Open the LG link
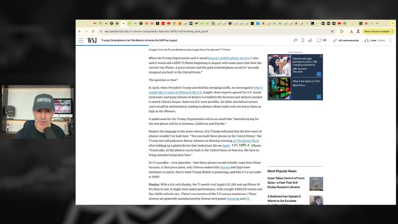Viewport: 398px width, 224px height. click(x=248, y=199)
